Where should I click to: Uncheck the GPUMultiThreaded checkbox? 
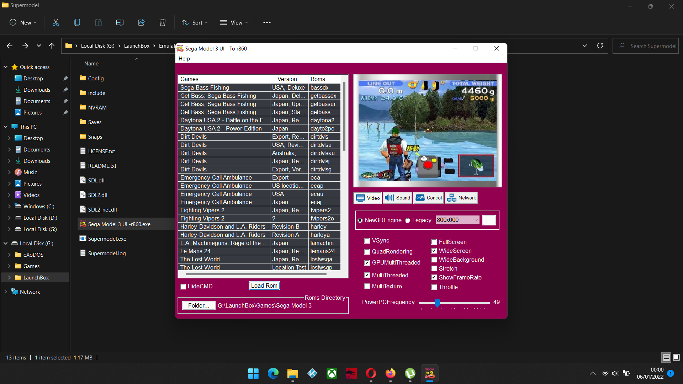point(367,263)
